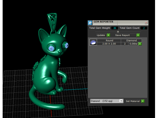
Task: Click the Round shape cell
Action: (x=109, y=40)
